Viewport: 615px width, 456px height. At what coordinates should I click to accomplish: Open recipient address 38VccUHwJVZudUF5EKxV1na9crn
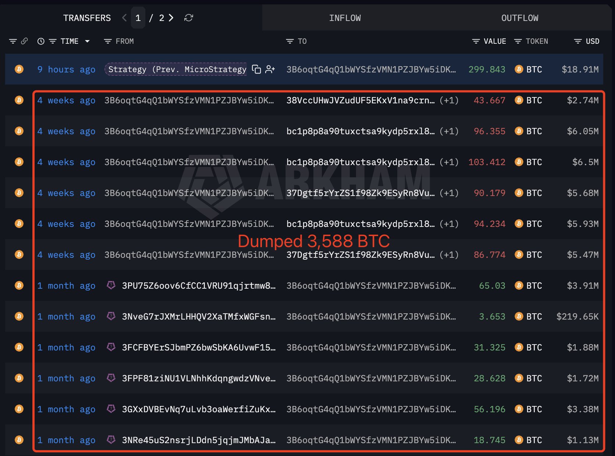(x=360, y=100)
